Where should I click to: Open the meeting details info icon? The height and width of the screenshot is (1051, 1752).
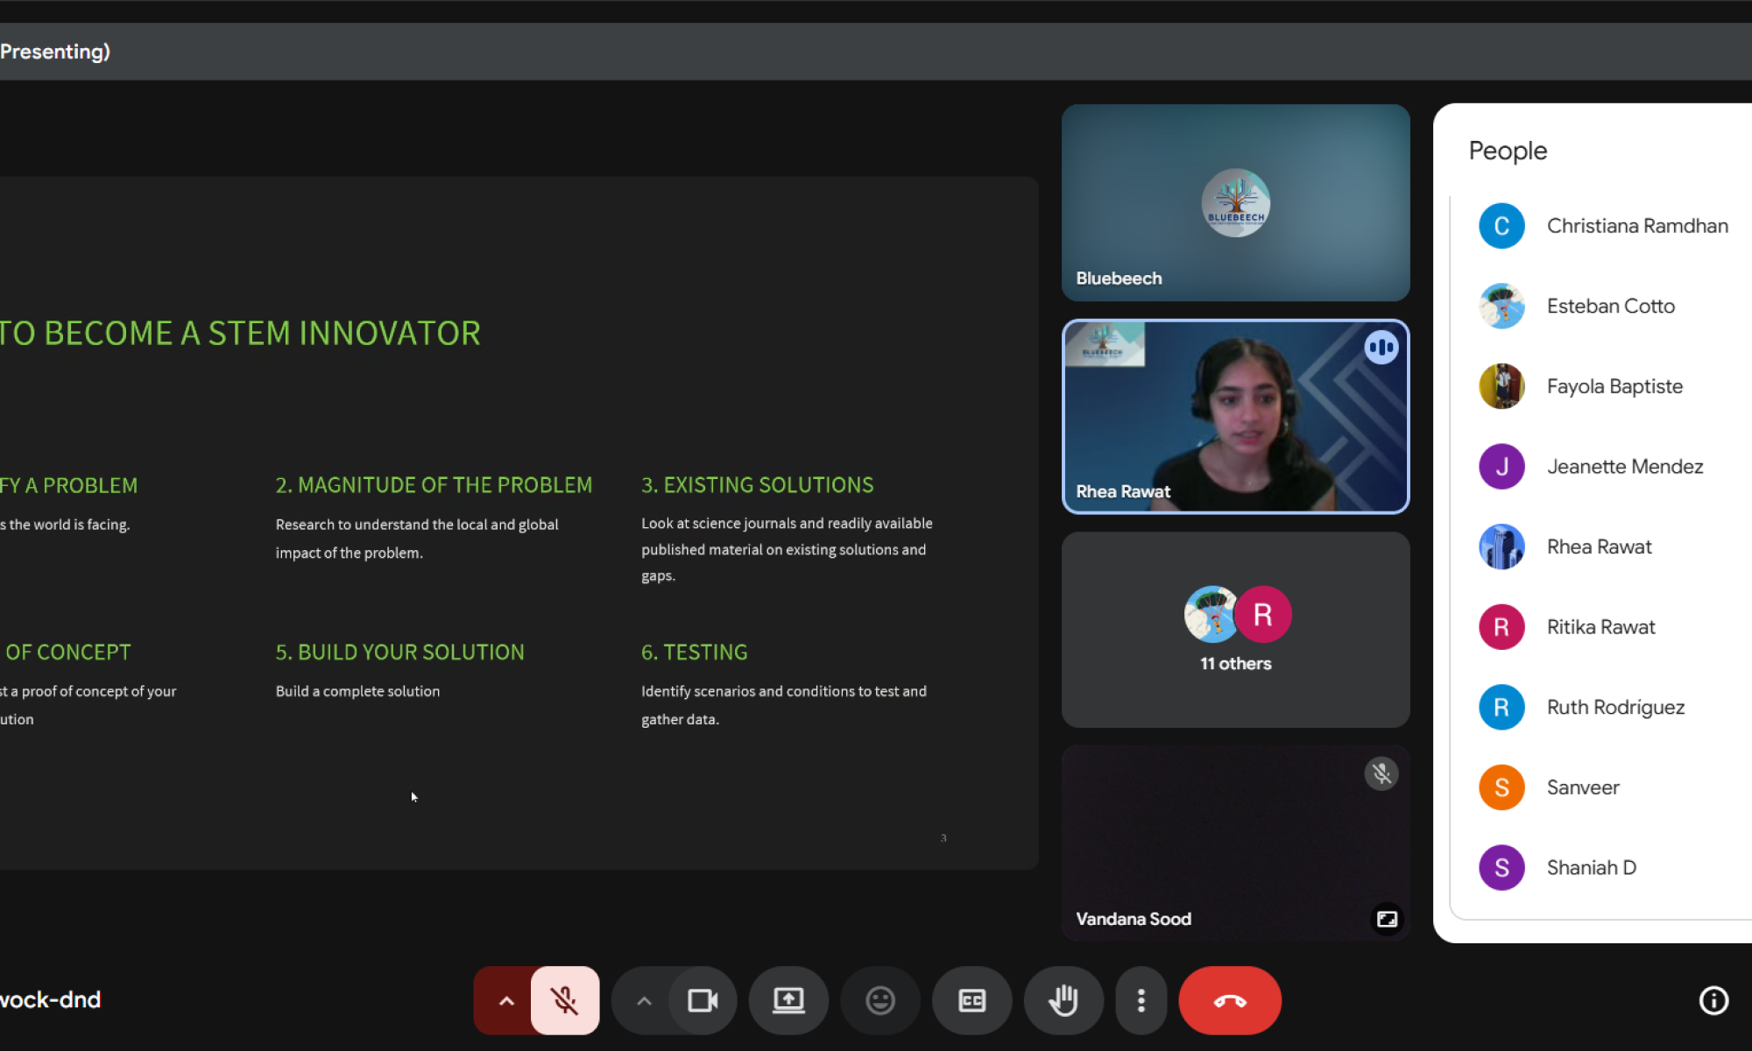(1713, 1000)
